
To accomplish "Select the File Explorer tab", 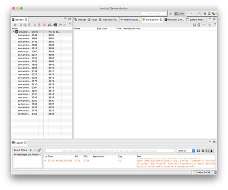I will click(x=152, y=20).
